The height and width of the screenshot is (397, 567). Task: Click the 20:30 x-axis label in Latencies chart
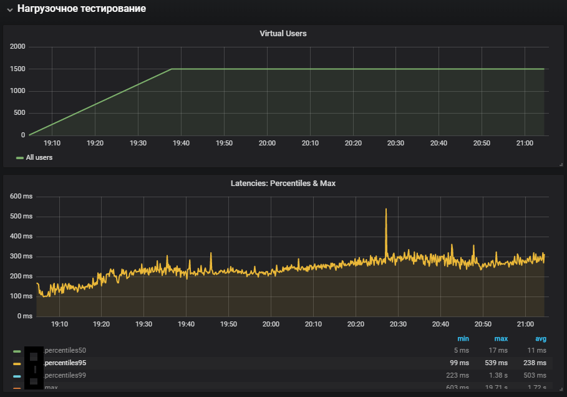click(398, 324)
